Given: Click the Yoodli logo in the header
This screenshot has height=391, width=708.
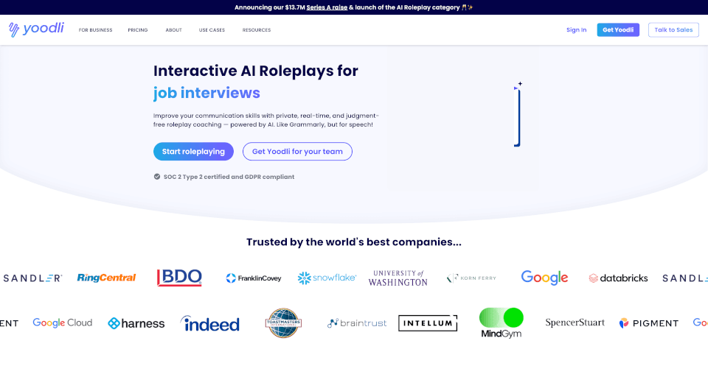Looking at the screenshot, I should tap(36, 29).
